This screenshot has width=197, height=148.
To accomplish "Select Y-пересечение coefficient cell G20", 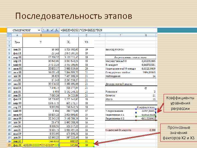I will point(146,111).
